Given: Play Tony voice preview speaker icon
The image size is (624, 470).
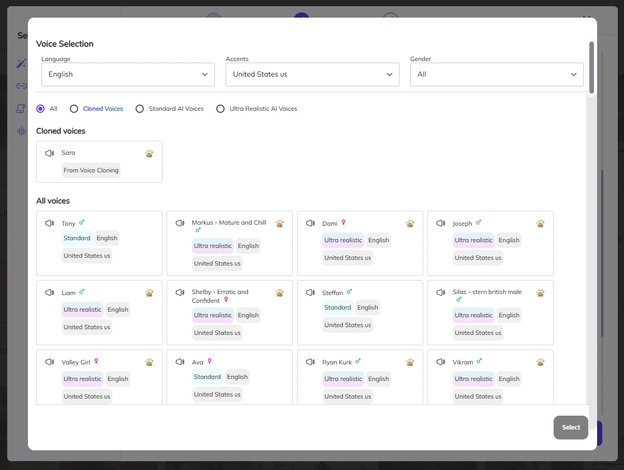Looking at the screenshot, I should click(x=50, y=223).
